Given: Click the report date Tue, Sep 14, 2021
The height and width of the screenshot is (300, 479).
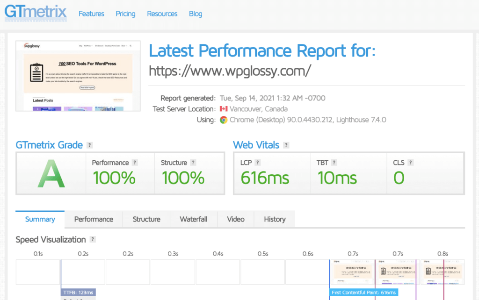Looking at the screenshot, I should (x=273, y=98).
